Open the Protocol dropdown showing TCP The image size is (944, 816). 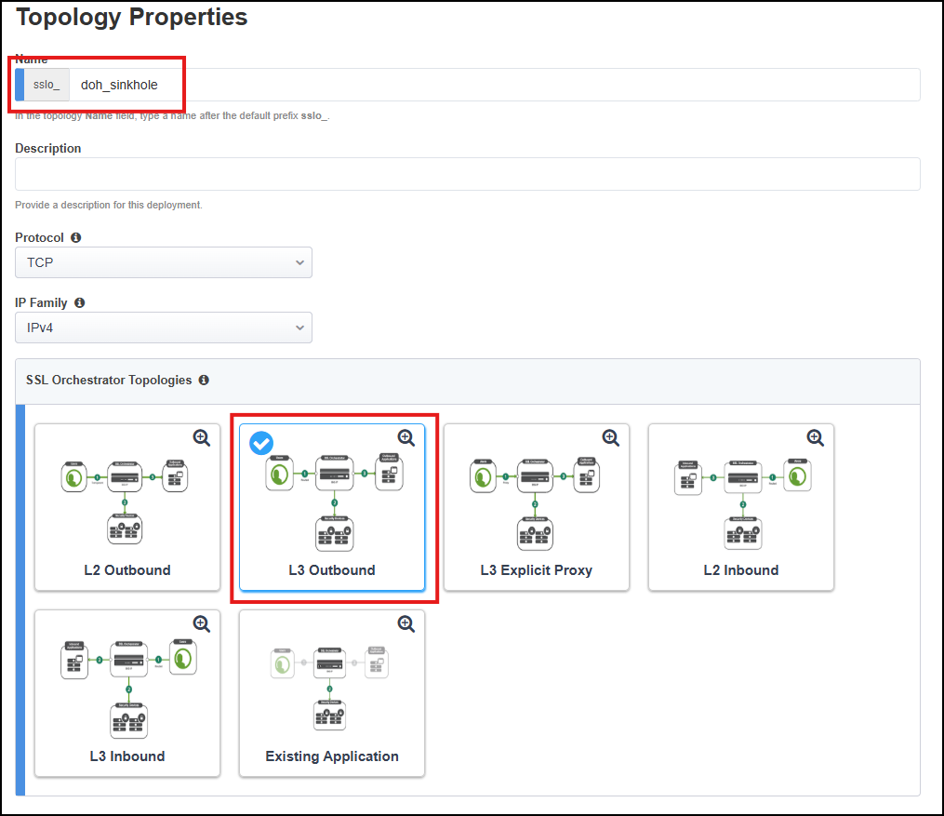pyautogui.click(x=163, y=262)
